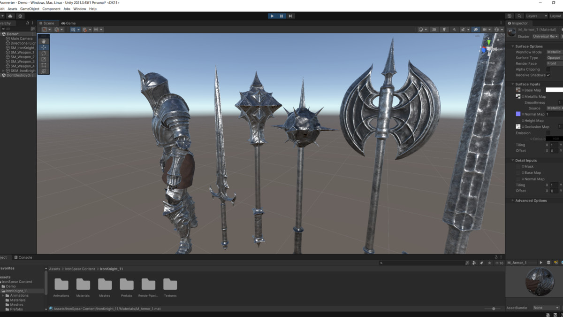Select the Rect transform tool
The width and height of the screenshot is (563, 317).
click(44, 65)
